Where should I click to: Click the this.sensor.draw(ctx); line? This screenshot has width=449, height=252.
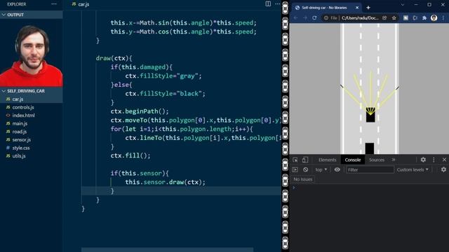coord(166,182)
